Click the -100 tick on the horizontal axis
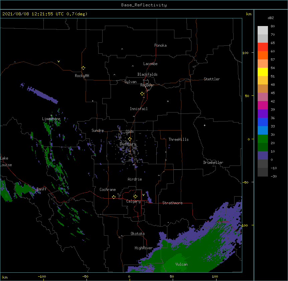This screenshot has width=288, height=281. click(x=42, y=276)
